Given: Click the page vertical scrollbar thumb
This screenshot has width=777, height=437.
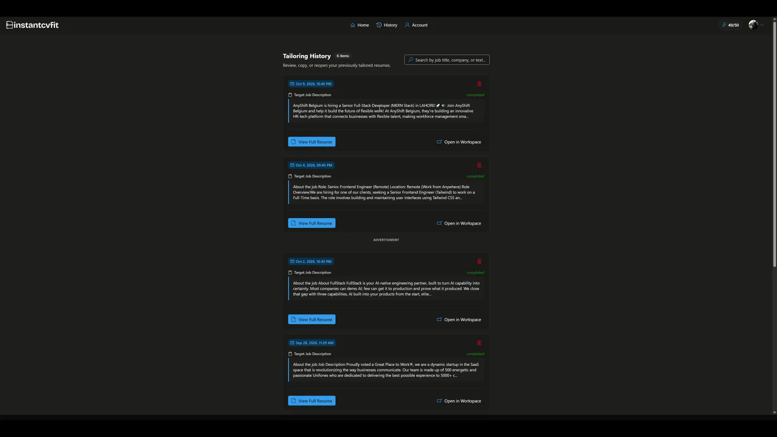Looking at the screenshot, I should click(x=774, y=144).
